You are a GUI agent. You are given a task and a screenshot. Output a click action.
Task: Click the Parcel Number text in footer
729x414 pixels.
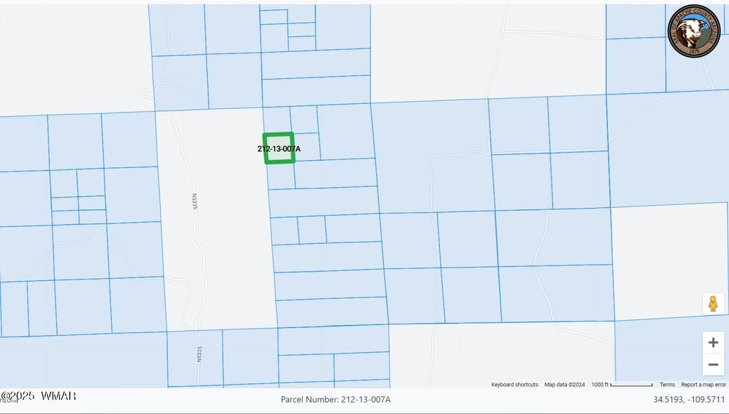[335, 400]
